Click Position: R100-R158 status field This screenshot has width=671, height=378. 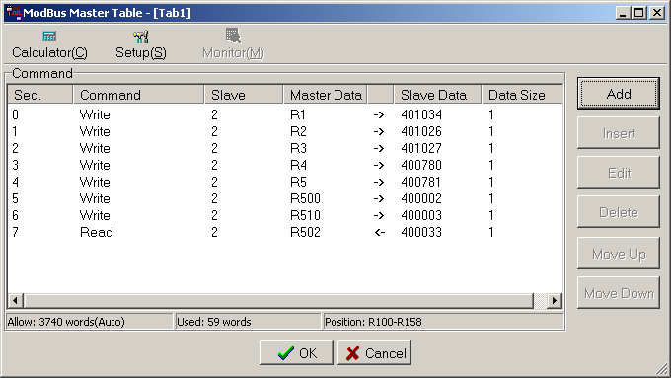444,322
